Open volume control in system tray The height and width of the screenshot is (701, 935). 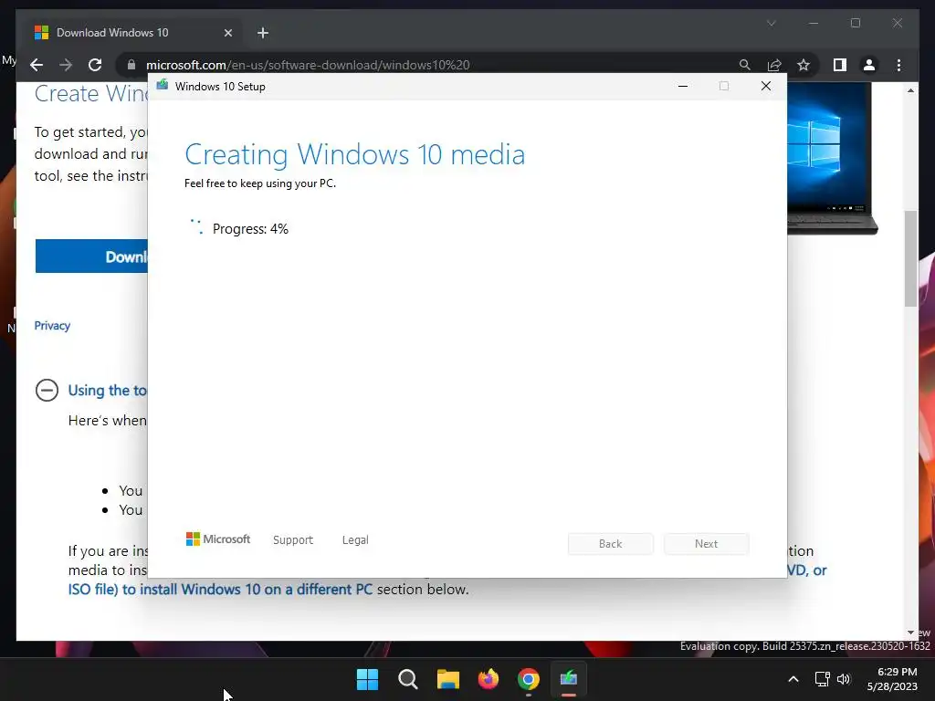point(844,679)
